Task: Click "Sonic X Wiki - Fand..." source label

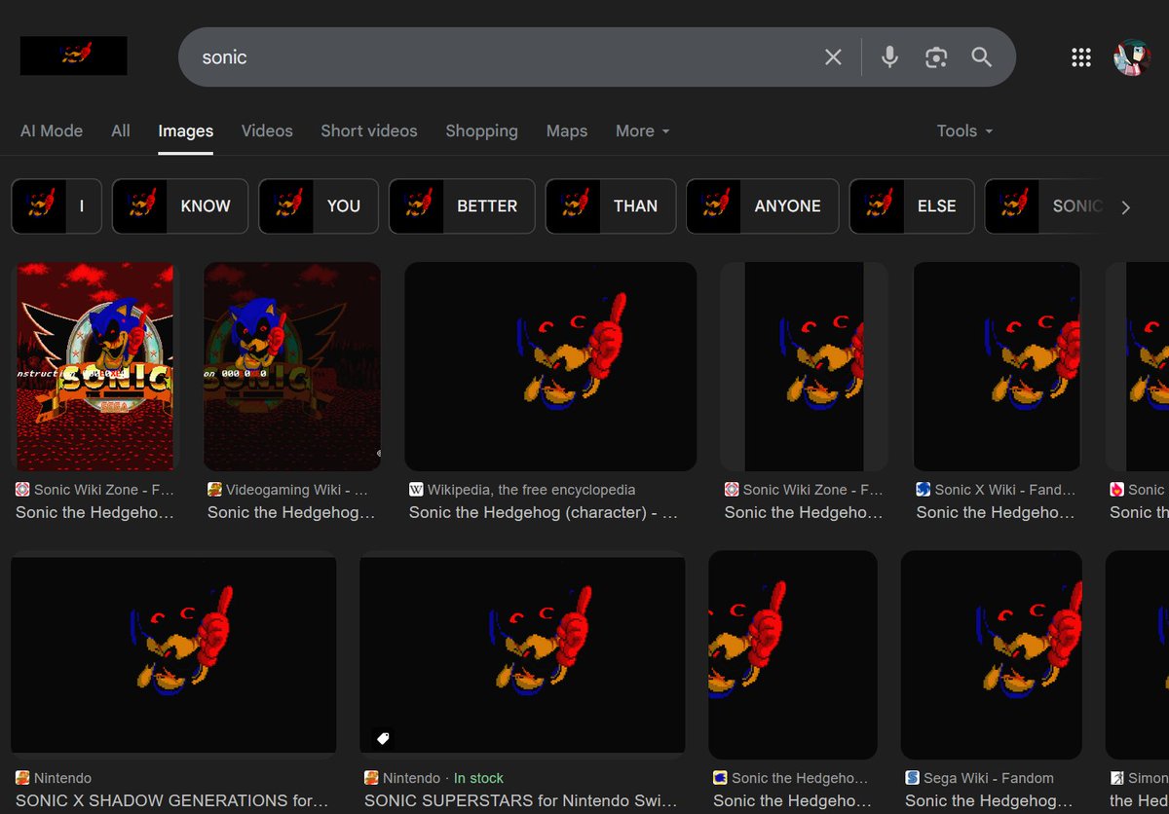Action: click(1005, 490)
